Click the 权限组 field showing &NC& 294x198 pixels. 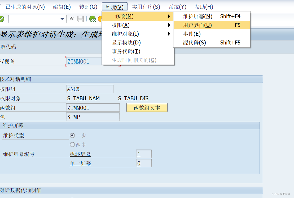coord(90,89)
